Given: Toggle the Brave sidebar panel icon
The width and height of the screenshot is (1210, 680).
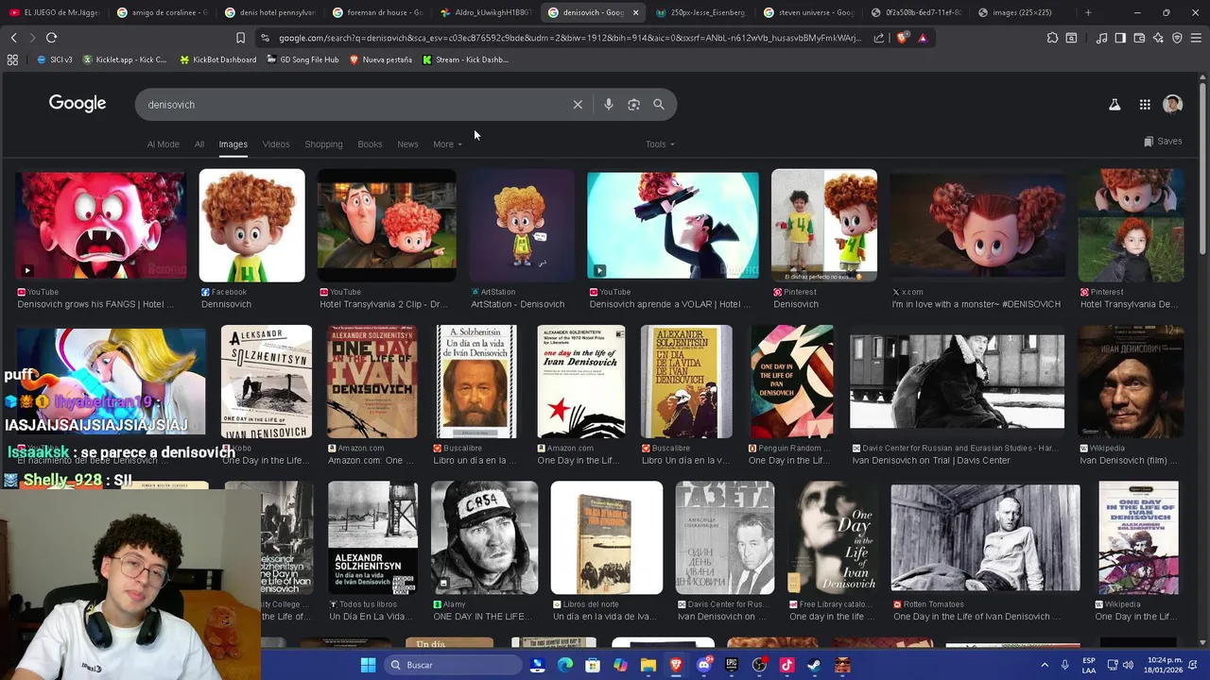Looking at the screenshot, I should pyautogui.click(x=1120, y=38).
